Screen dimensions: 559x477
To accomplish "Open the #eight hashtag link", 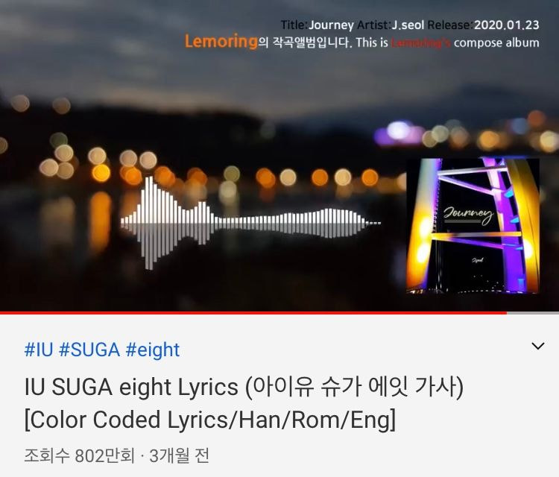I will [153, 350].
